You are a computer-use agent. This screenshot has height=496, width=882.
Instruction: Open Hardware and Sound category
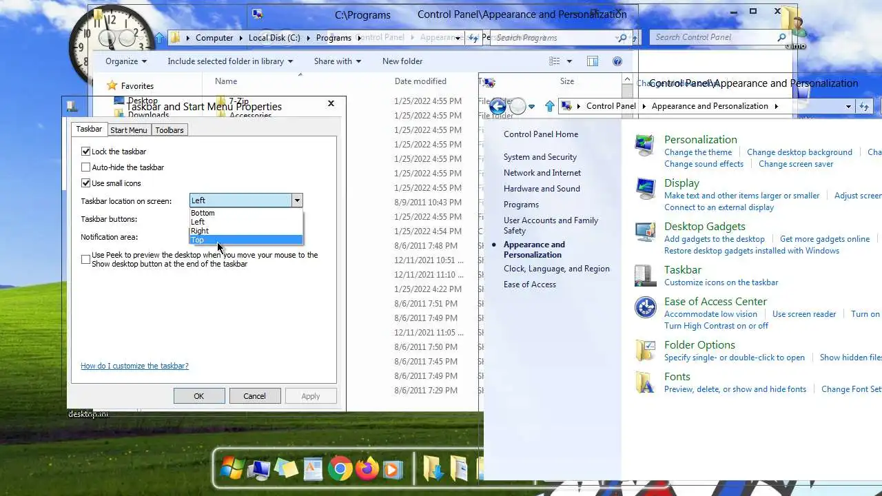point(542,189)
